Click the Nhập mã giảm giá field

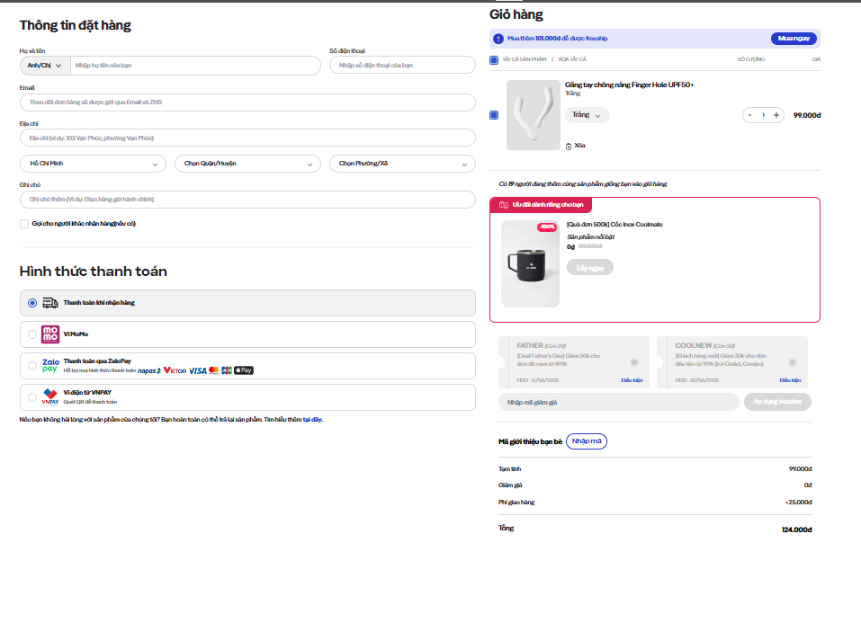coord(619,402)
